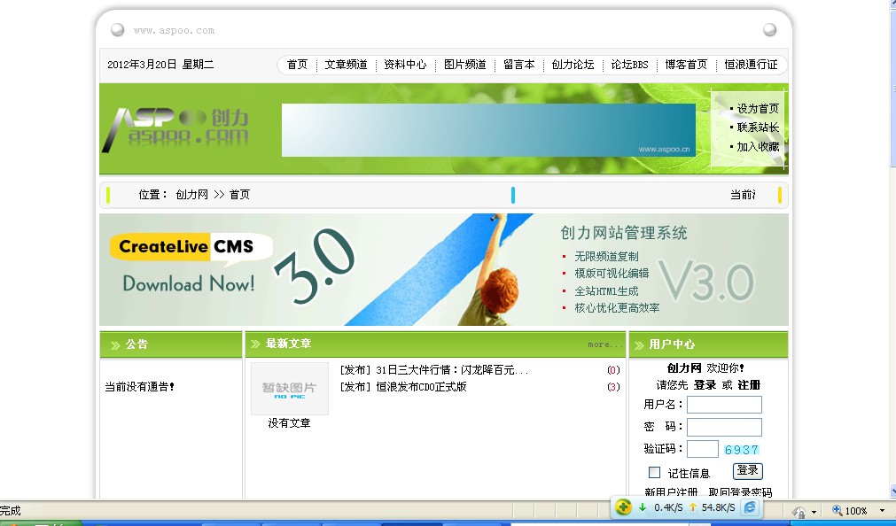The height and width of the screenshot is (526, 896).
Task: Click the 用户名 username input field
Action: [724, 405]
